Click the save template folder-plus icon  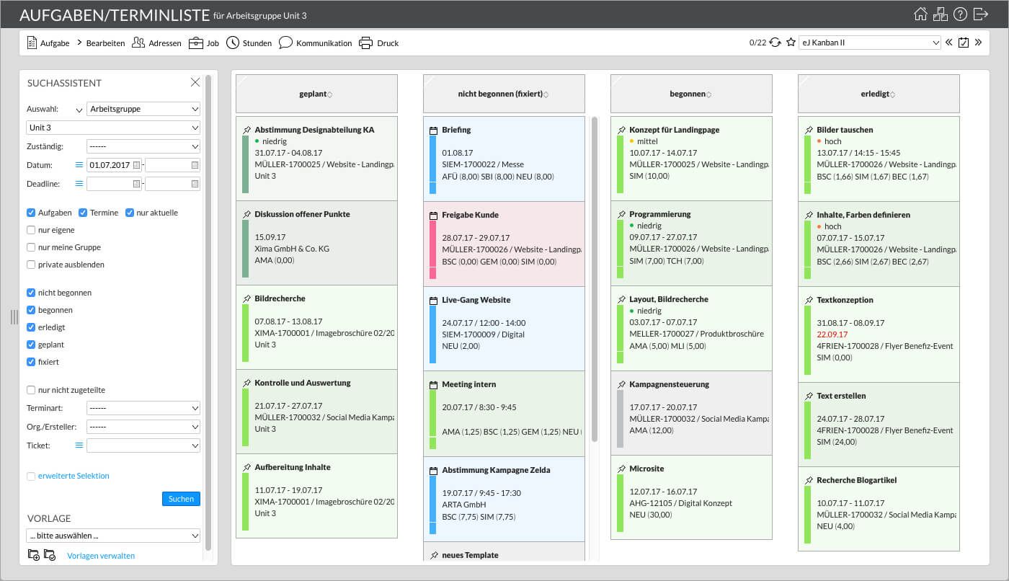(x=33, y=555)
